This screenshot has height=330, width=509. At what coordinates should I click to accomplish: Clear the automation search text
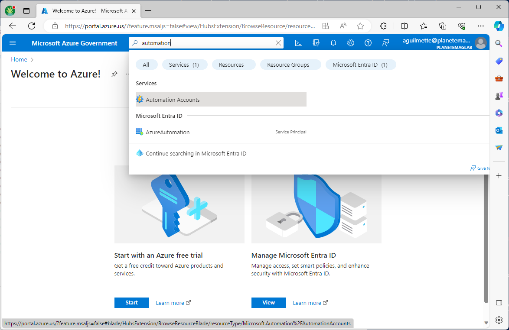279,43
